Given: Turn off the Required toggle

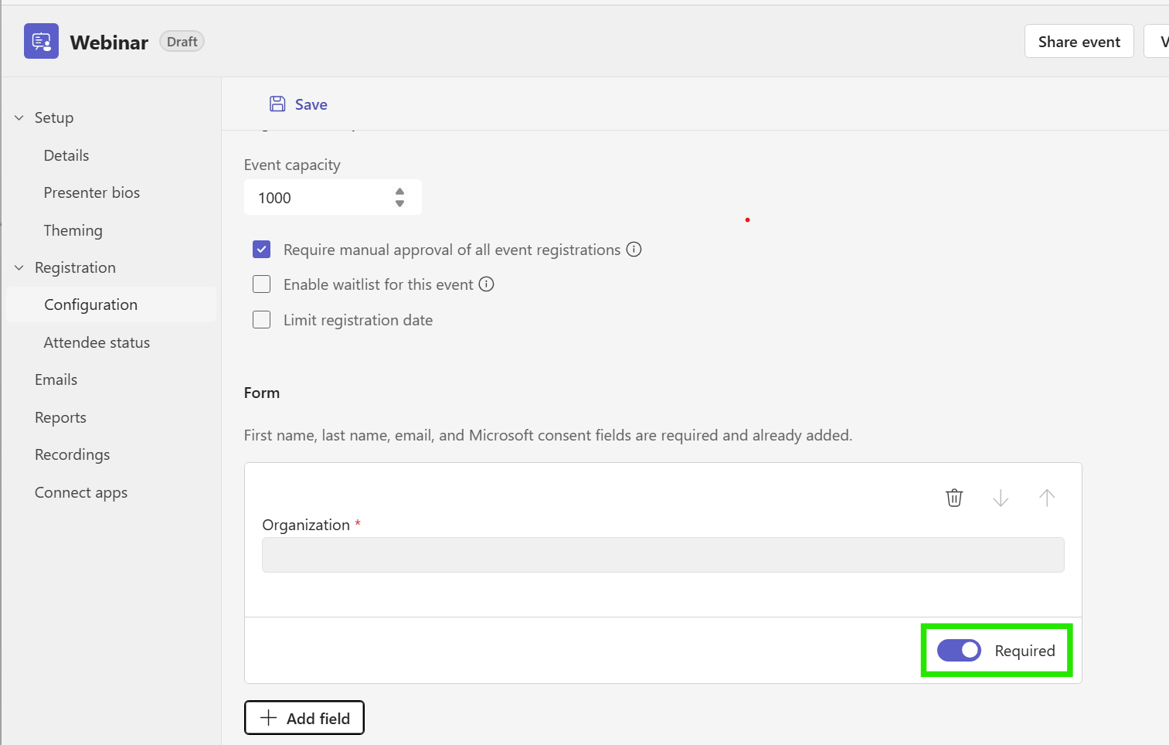Looking at the screenshot, I should click(959, 651).
